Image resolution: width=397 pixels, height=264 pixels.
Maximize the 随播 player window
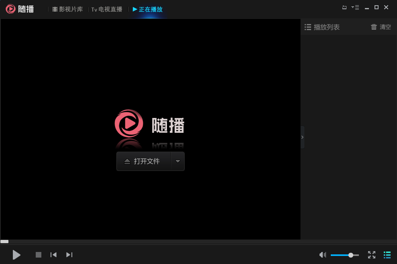(x=377, y=7)
